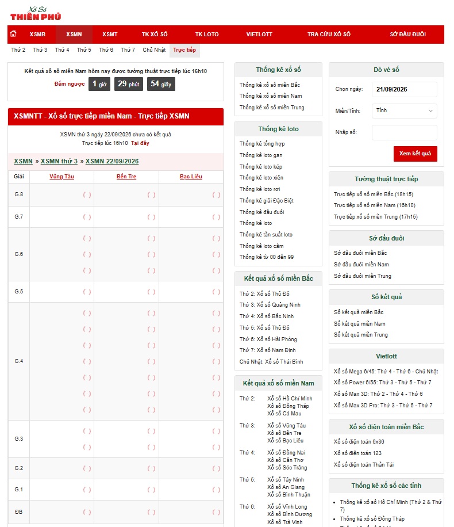The width and height of the screenshot is (454, 527).
Task: Switch to Chủ Nhật tab
Action: [x=154, y=49]
